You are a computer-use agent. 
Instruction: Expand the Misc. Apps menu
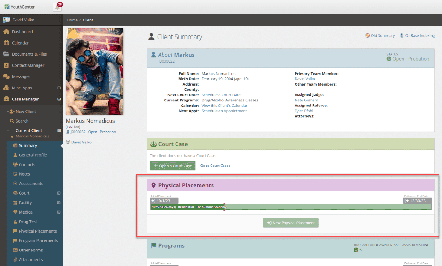(59, 88)
